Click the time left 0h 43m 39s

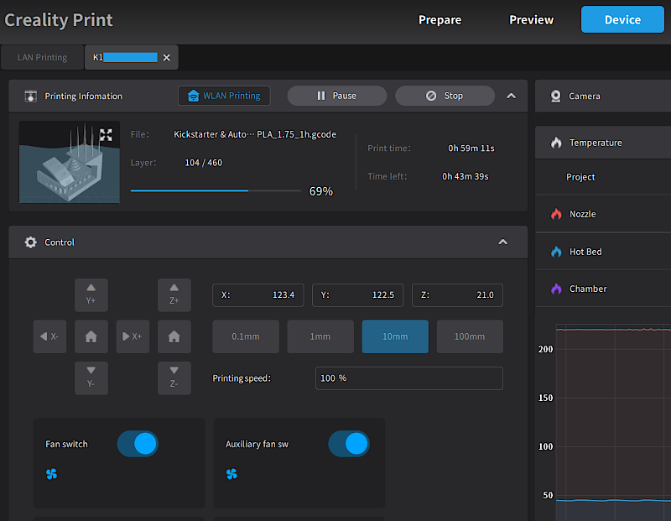tap(466, 176)
